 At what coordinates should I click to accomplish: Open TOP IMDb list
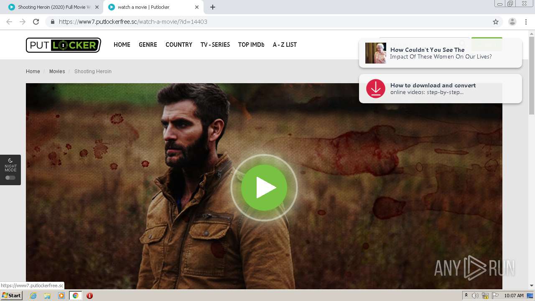[x=251, y=45]
